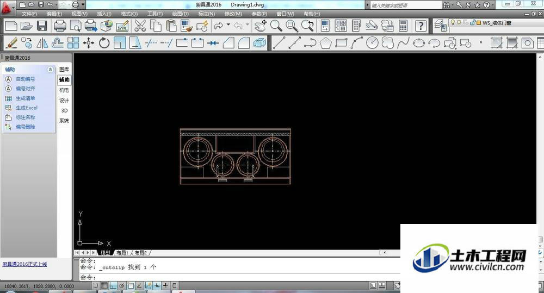The image size is (544, 293).
Task: Toggle Ortho Mode in status bar
Action: (x=113, y=286)
